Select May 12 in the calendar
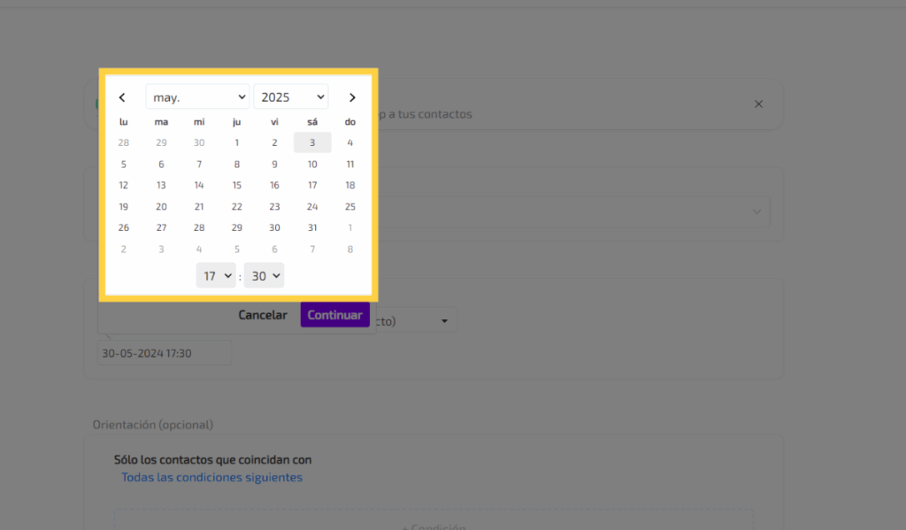The width and height of the screenshot is (906, 530). (x=124, y=185)
